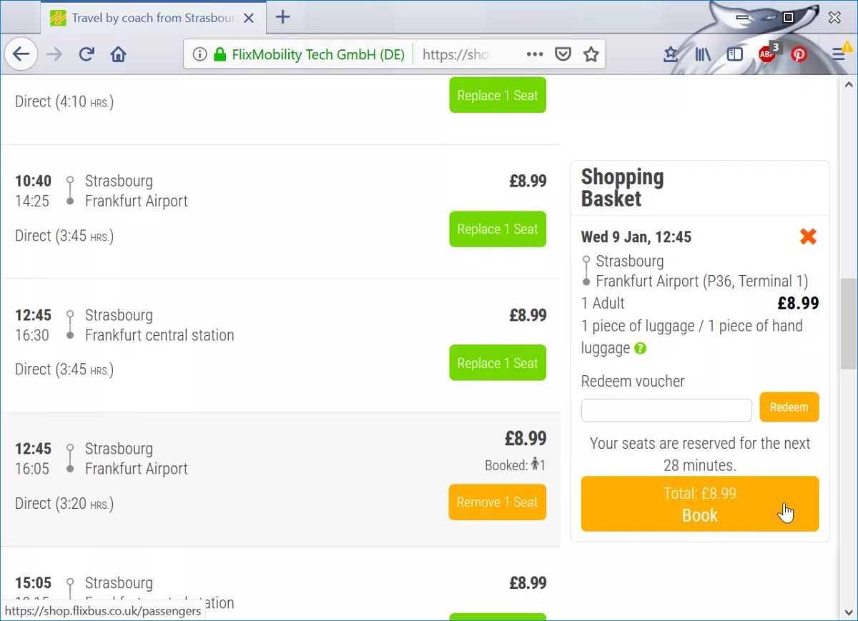Click the booked passenger figure icon

coord(535,464)
